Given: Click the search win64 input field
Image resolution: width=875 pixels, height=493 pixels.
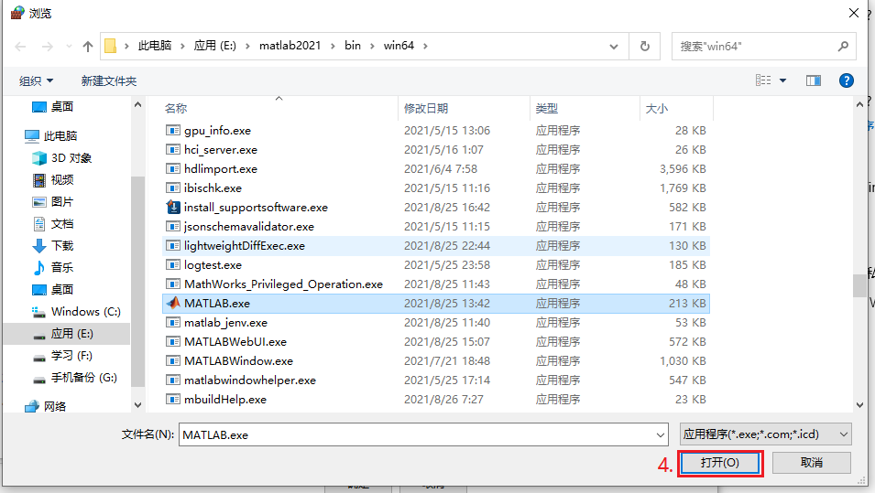Looking at the screenshot, I should coord(754,47).
